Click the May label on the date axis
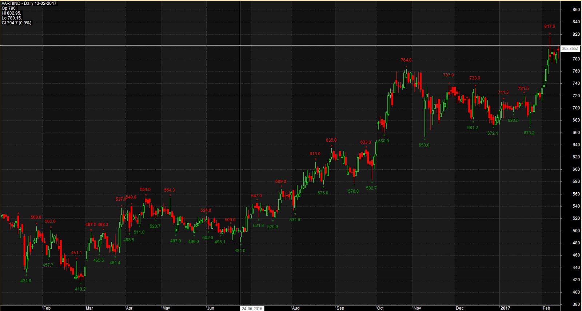The width and height of the screenshot is (582, 311). (x=166, y=308)
